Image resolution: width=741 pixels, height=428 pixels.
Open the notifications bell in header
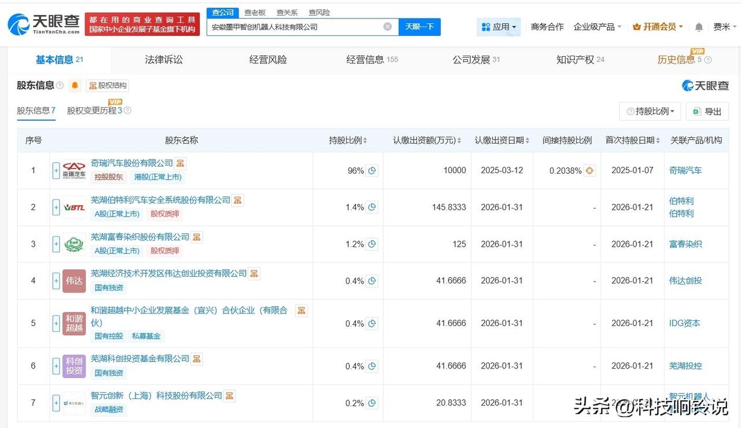[699, 27]
